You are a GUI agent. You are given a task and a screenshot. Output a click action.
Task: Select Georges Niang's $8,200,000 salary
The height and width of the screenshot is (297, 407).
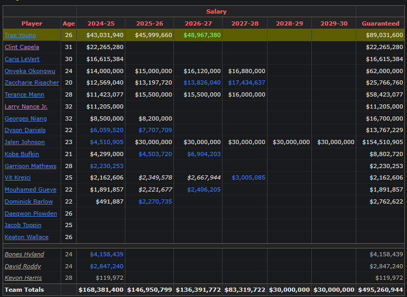click(155, 118)
